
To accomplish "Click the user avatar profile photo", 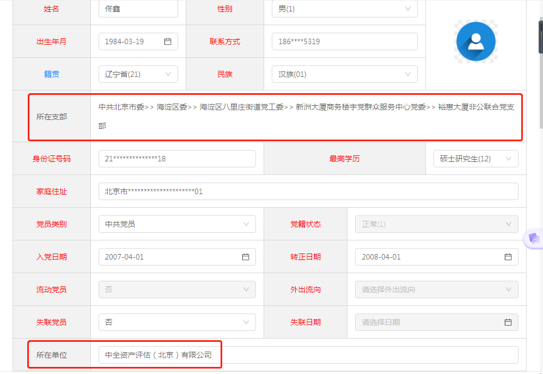I will coord(475,42).
